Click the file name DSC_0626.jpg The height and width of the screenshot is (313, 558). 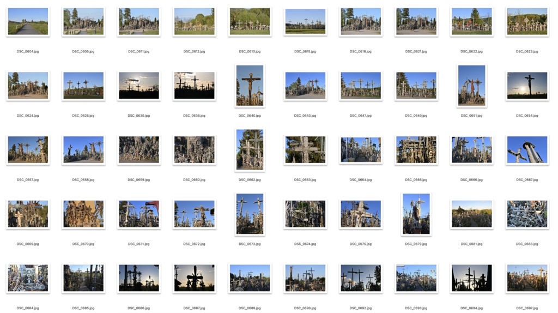pos(83,116)
